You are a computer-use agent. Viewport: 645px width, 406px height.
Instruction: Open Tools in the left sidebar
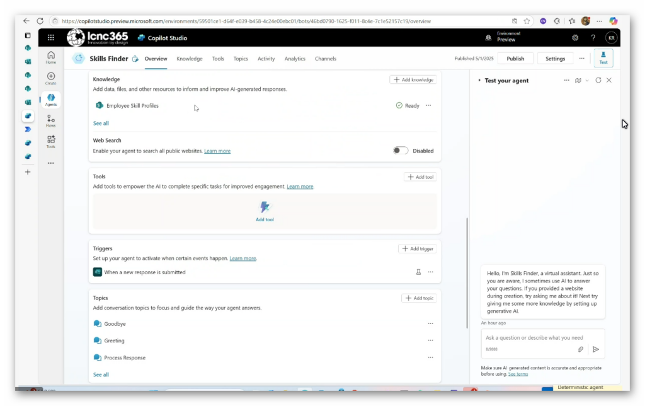coord(50,142)
